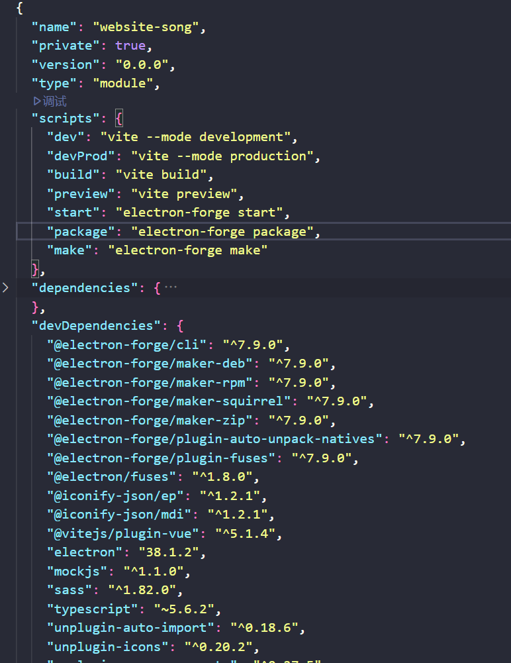Click "@electron-forge/maker-deb" key
This screenshot has width=511, height=663.
(x=150, y=364)
